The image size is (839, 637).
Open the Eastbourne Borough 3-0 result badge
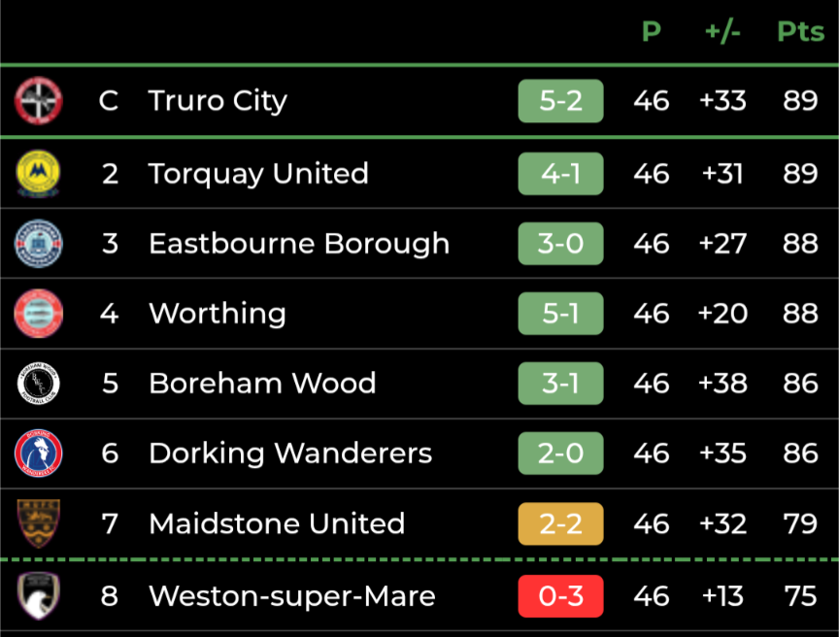pyautogui.click(x=560, y=244)
